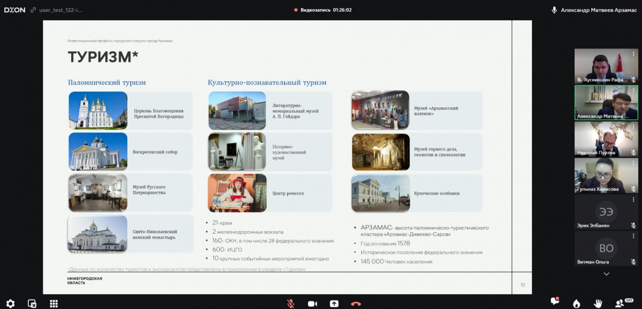This screenshot has height=309, width=642.
Task: Open the settings gear icon
Action: pos(10,303)
